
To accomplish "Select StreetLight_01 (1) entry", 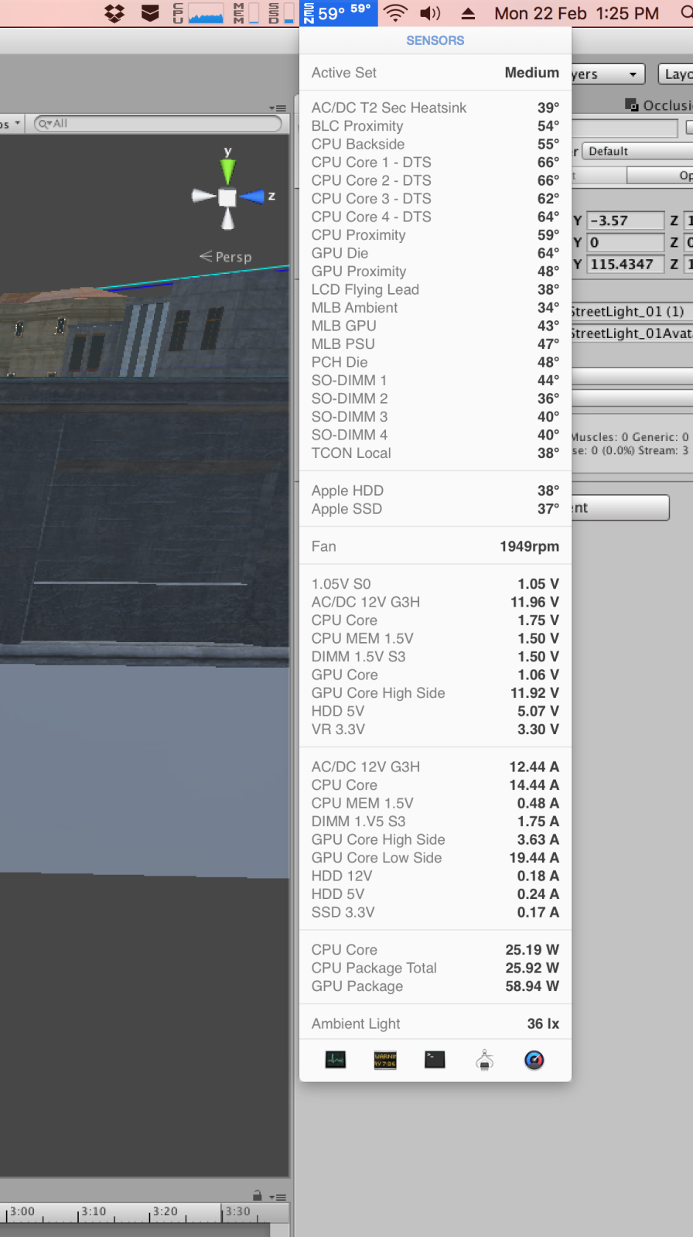I will click(631, 311).
